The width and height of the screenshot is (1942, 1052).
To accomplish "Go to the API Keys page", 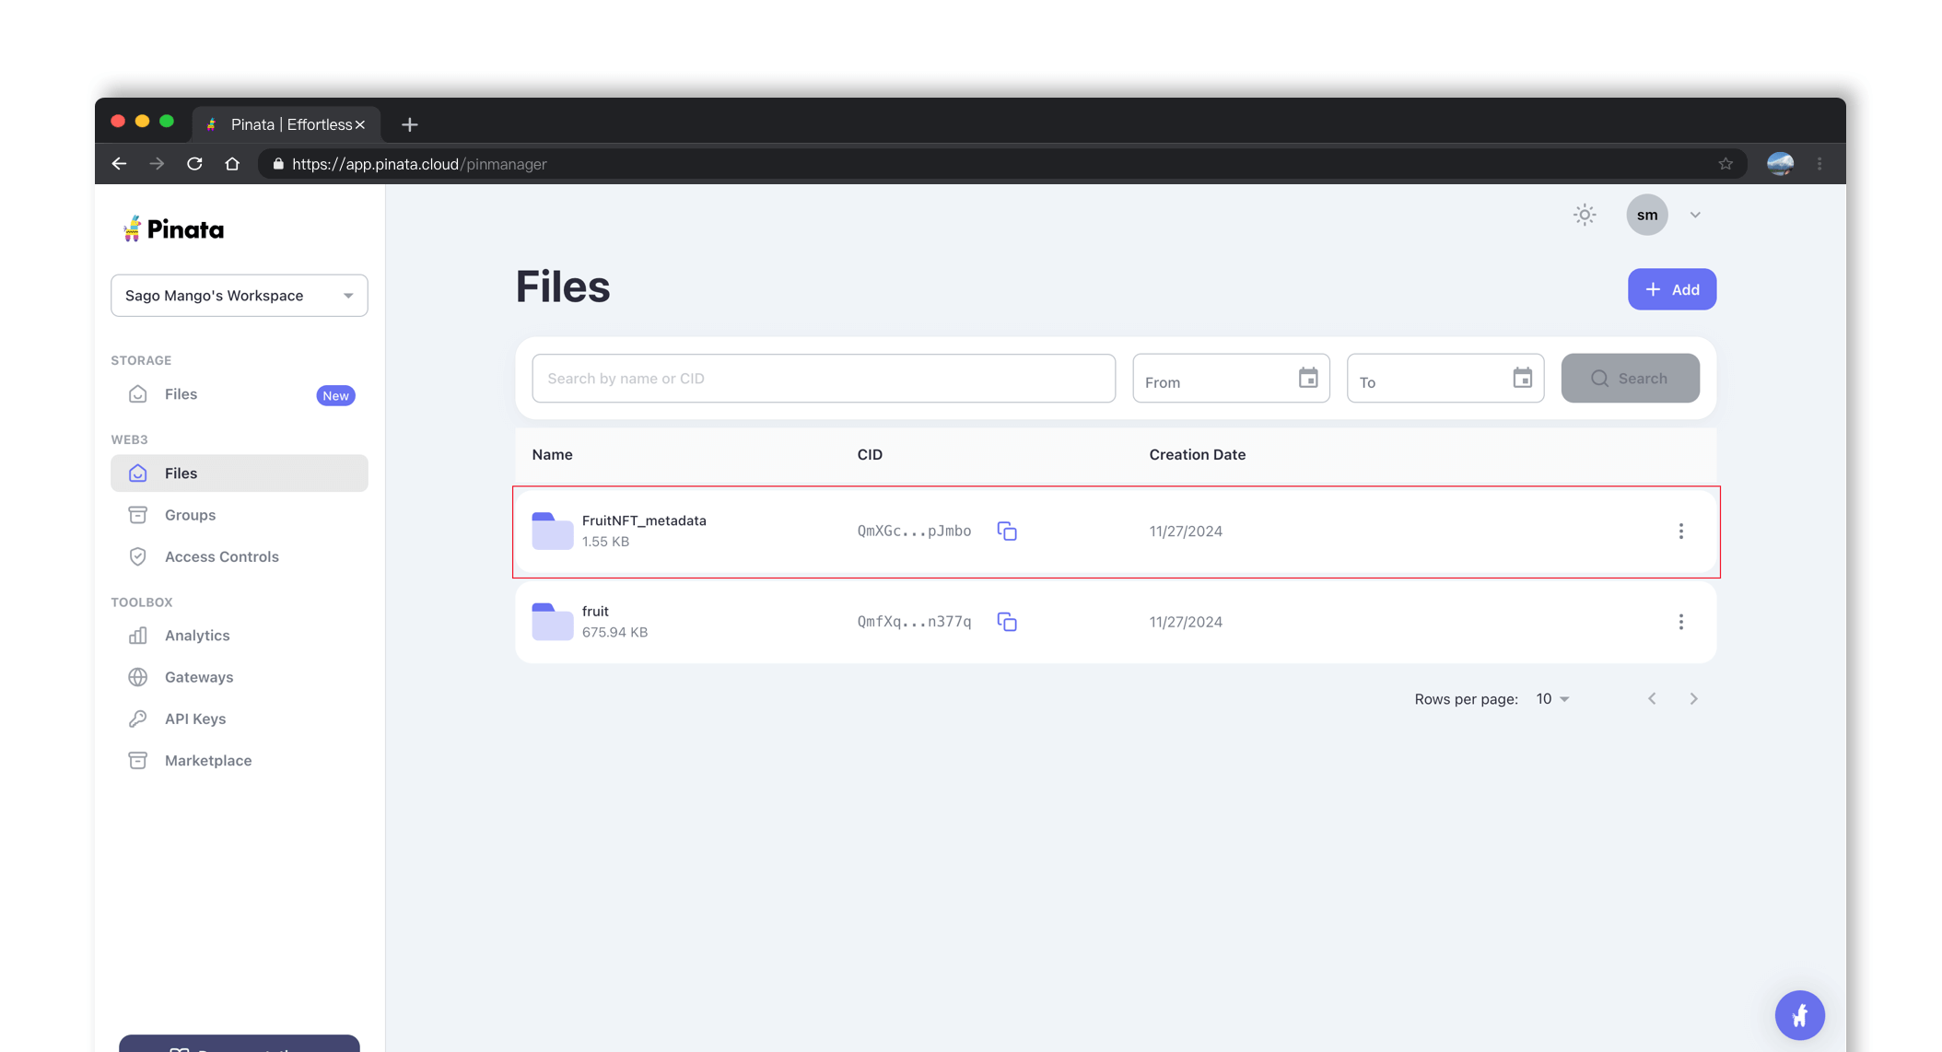I will pos(194,719).
